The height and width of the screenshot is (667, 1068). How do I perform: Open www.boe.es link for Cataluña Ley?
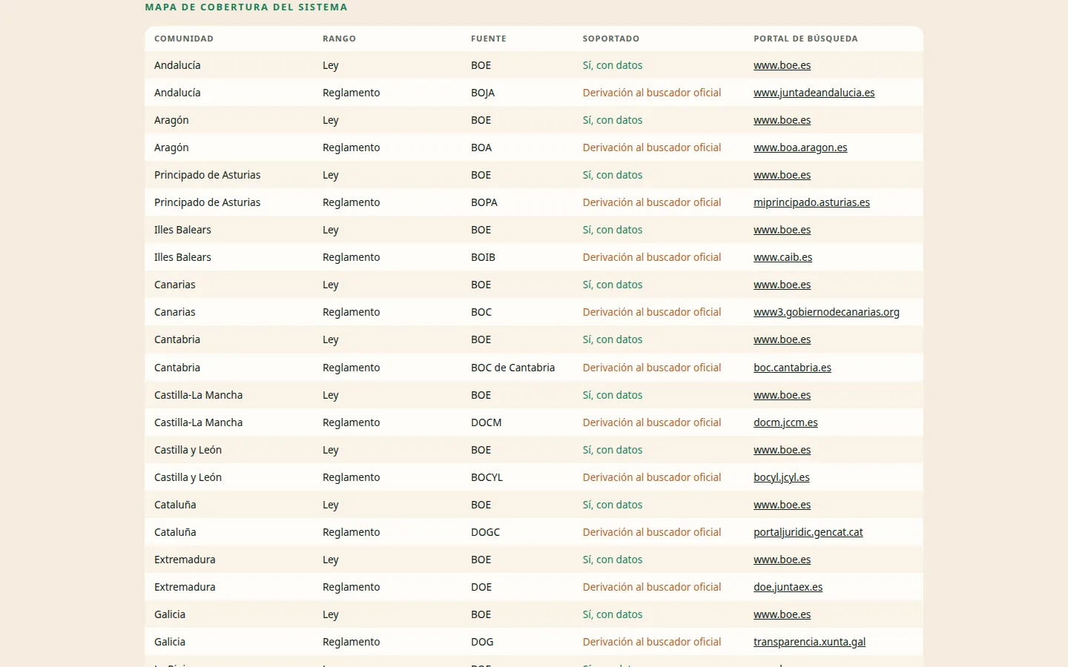pyautogui.click(x=782, y=505)
